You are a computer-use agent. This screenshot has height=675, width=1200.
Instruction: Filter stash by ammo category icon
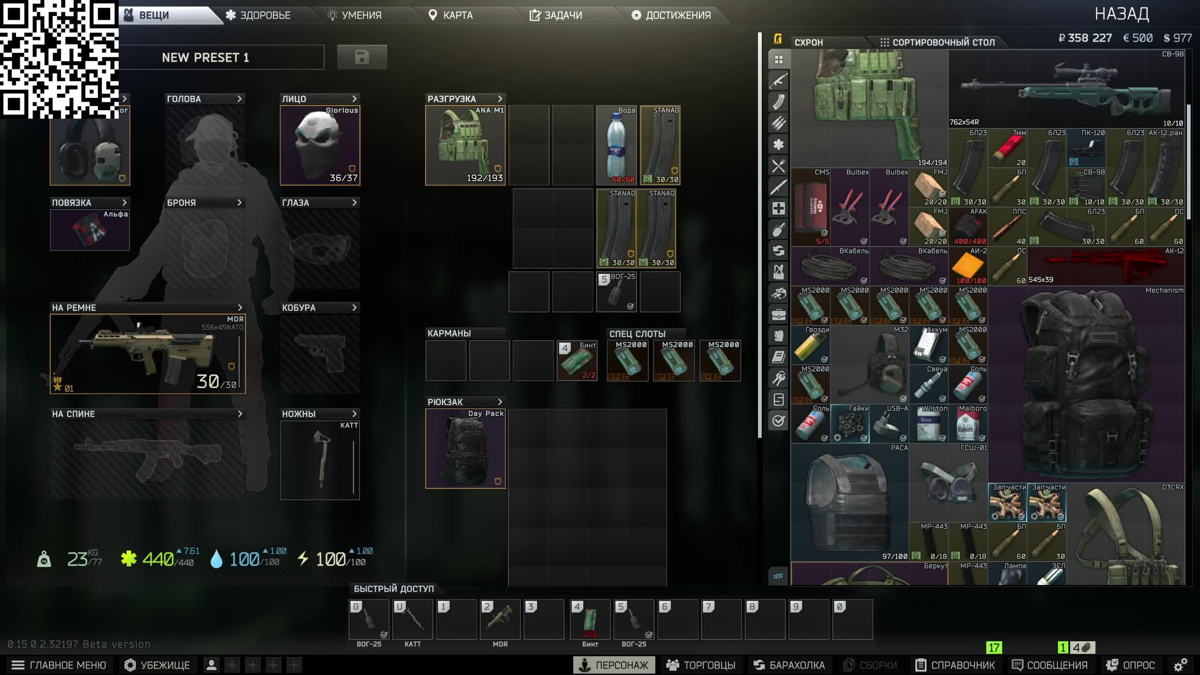point(778,123)
